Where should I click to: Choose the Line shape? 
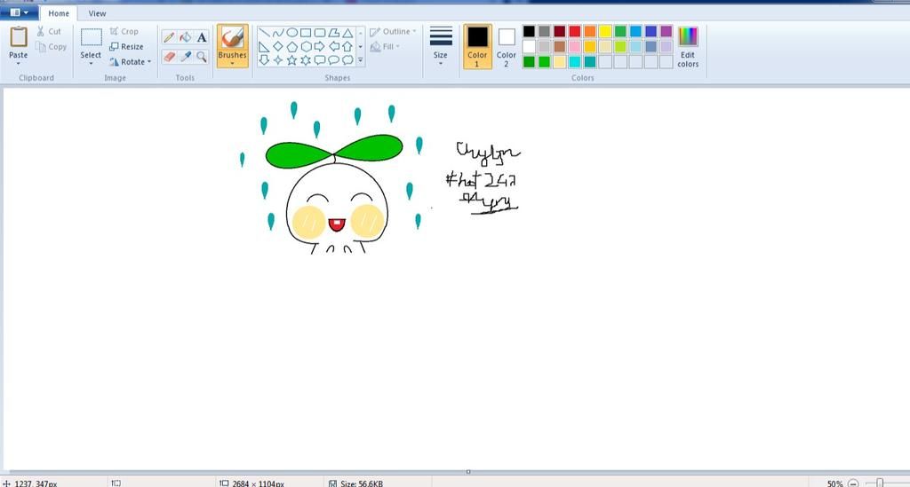point(264,33)
